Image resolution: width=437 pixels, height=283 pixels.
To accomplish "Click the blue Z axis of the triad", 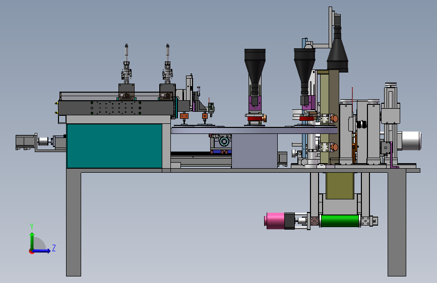I will [x=42, y=251].
